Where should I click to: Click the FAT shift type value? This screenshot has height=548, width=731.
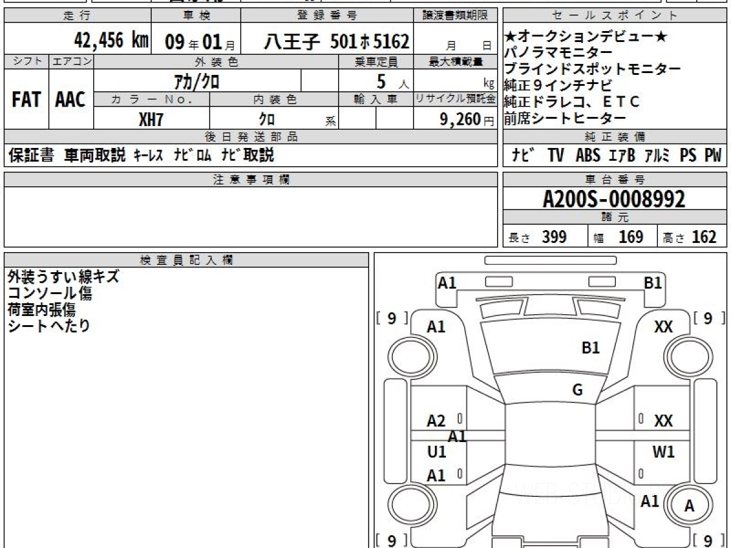pos(26,100)
